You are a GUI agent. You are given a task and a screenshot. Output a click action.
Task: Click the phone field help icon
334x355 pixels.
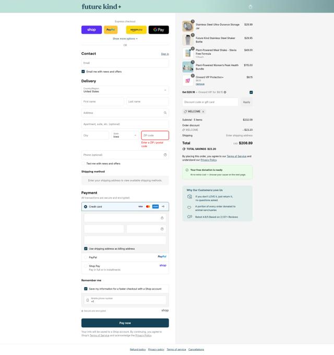pyautogui.click(x=165, y=155)
